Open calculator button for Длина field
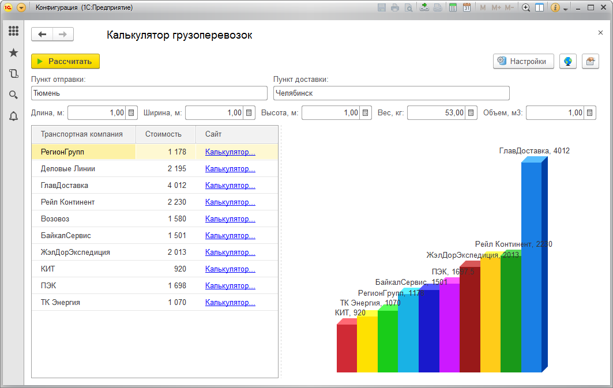613x388 pixels. (x=131, y=112)
